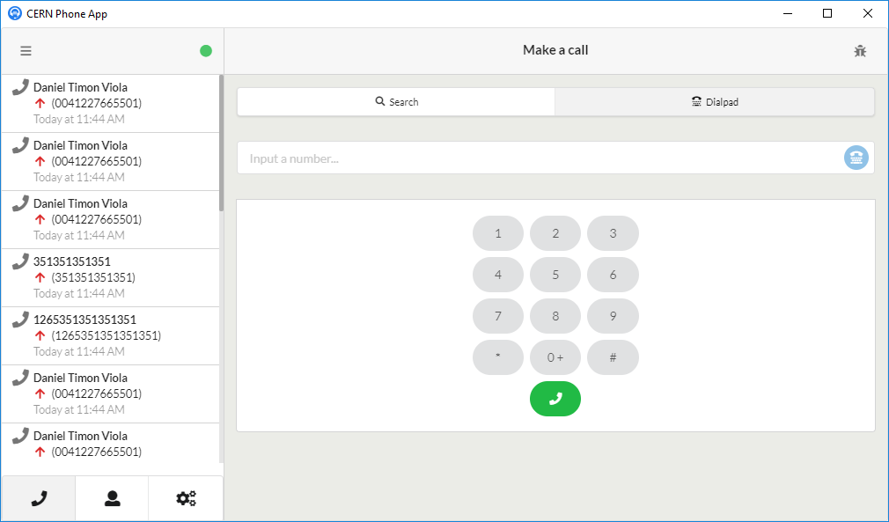Open the contacts tab at bottom

(112, 498)
